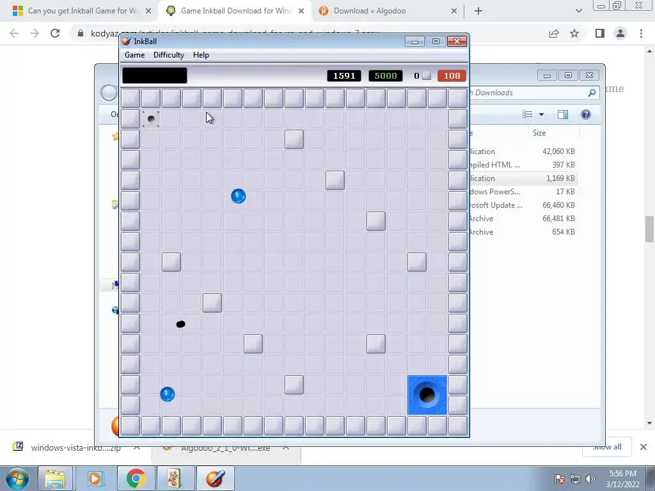This screenshot has width=655, height=491.
Task: Expand the view options dropdown arrow
Action: 541,114
